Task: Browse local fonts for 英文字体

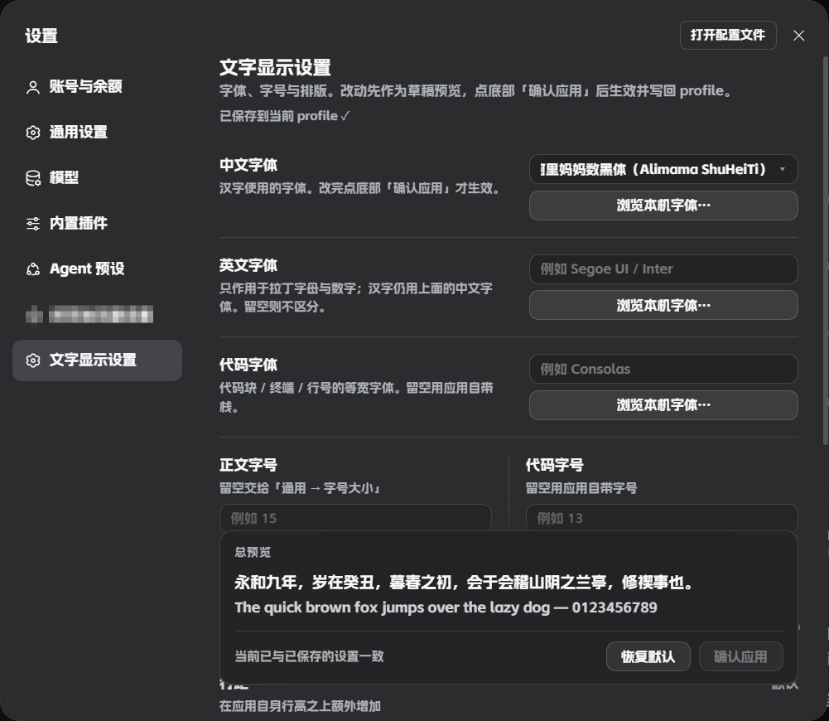Action: [663, 305]
